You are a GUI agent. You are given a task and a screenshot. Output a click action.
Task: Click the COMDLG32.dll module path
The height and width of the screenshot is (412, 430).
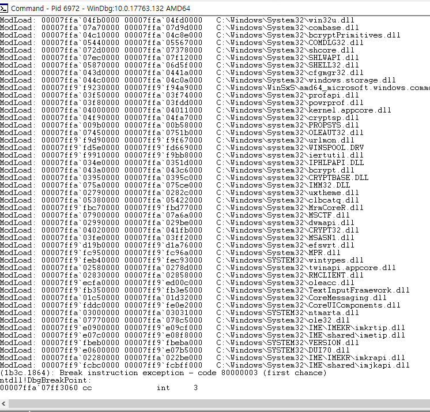coord(289,43)
